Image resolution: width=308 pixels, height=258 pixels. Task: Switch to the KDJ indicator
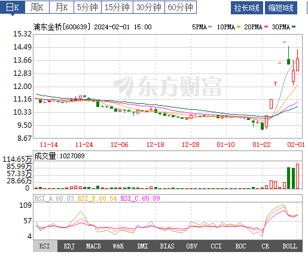[x=69, y=246]
